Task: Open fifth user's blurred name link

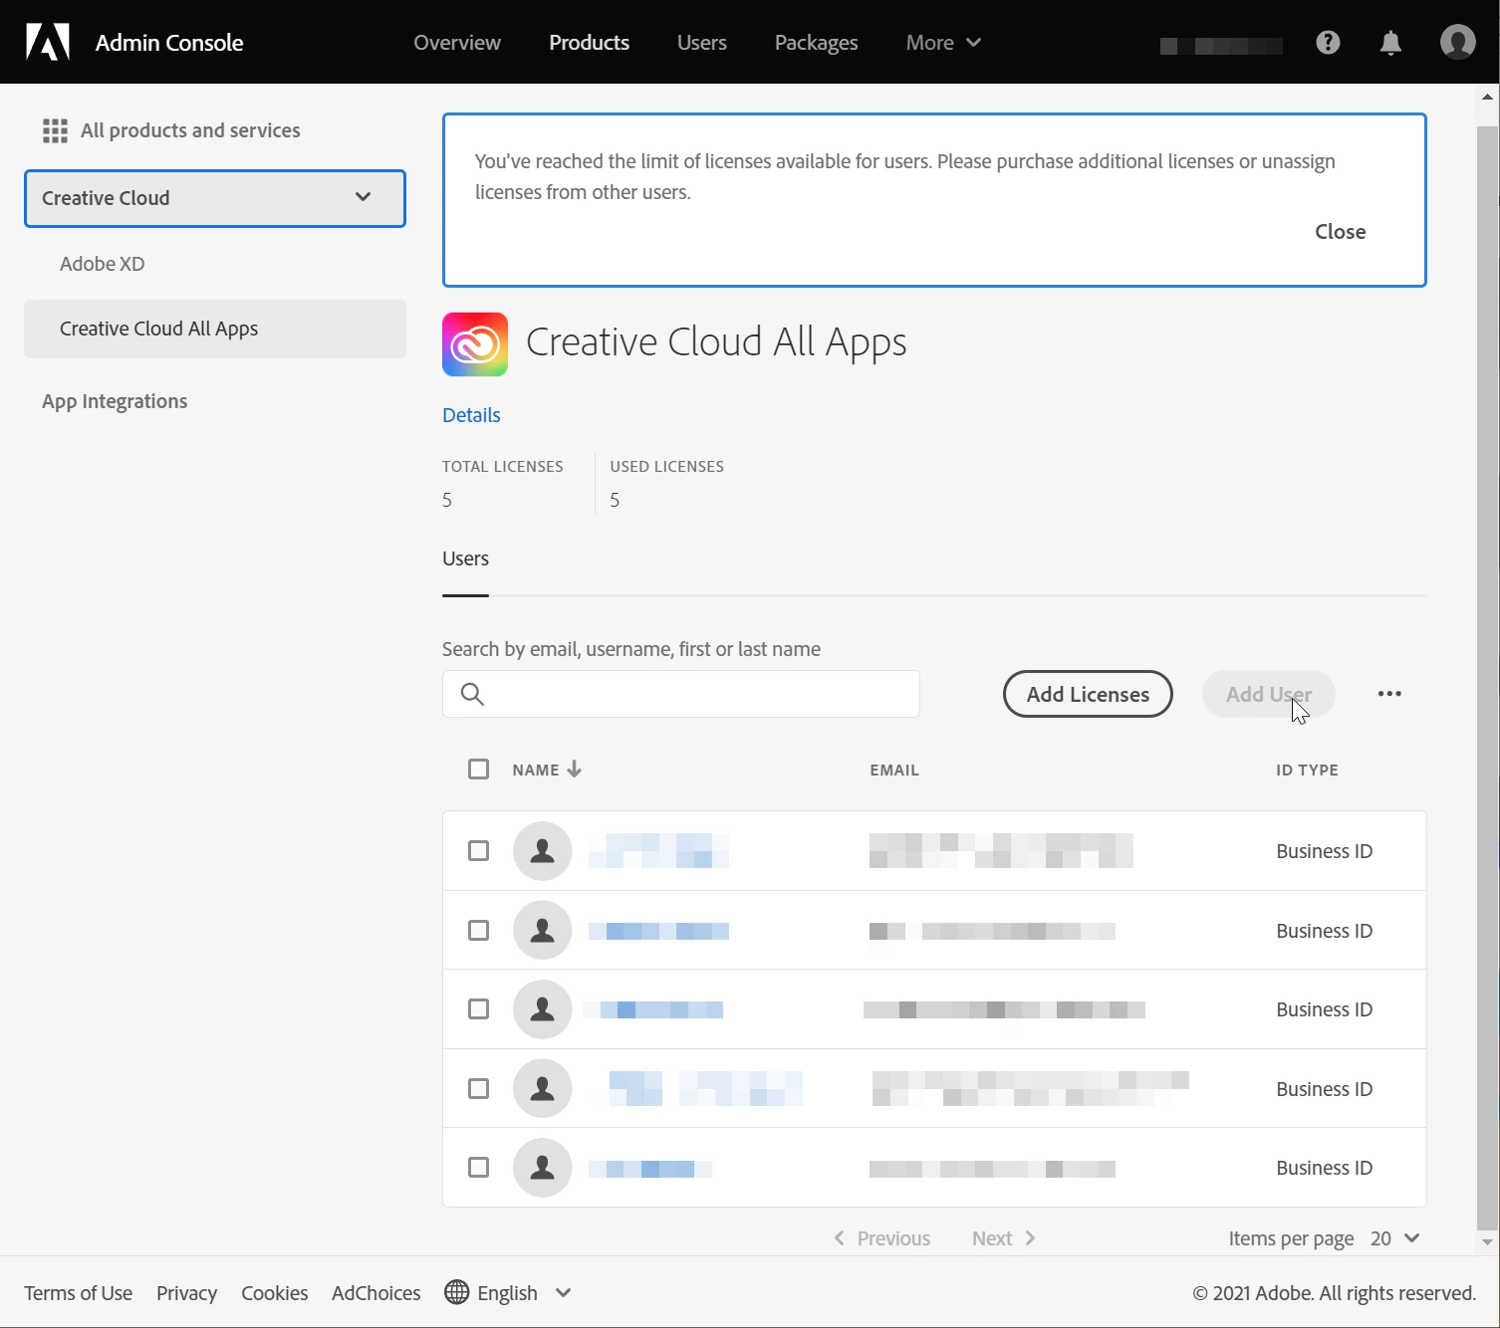Action: coord(650,1169)
